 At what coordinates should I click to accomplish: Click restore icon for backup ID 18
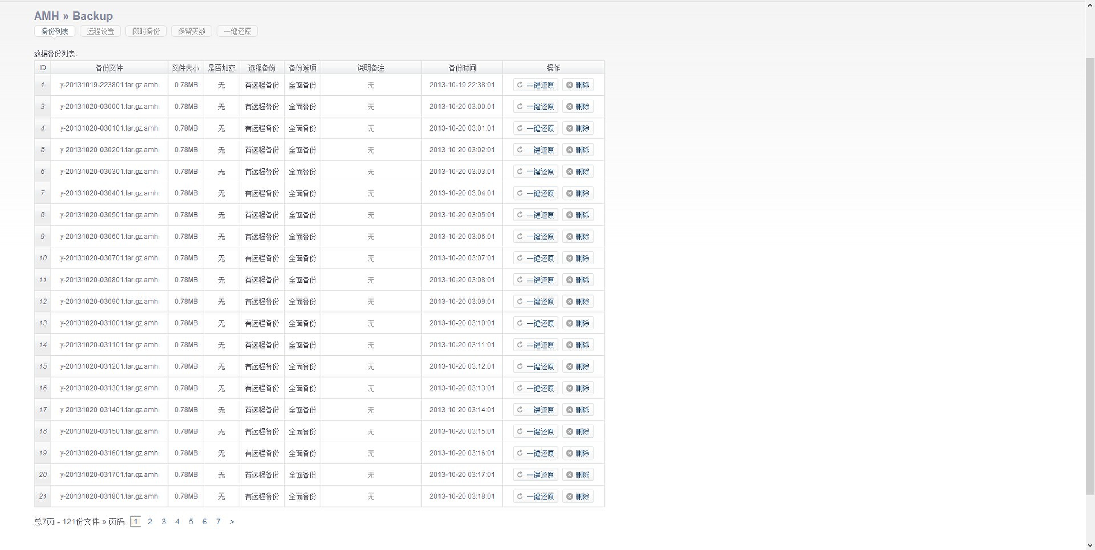point(520,431)
